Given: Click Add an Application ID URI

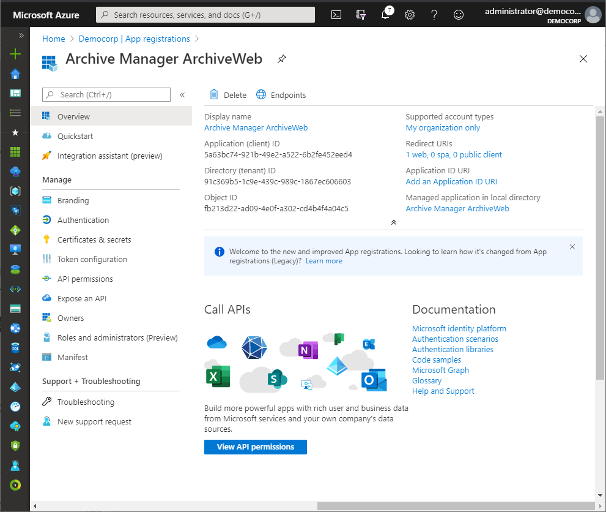Looking at the screenshot, I should (451, 182).
